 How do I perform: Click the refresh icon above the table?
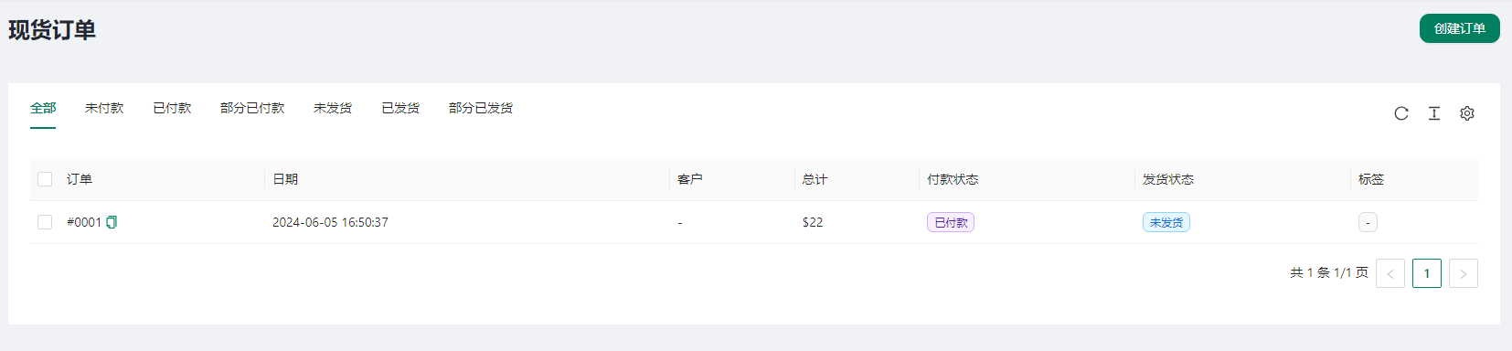coord(1400,113)
